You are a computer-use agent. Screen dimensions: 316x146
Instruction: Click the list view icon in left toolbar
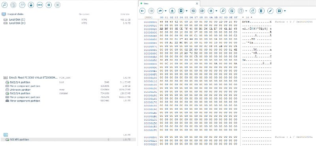(x=49, y=5)
